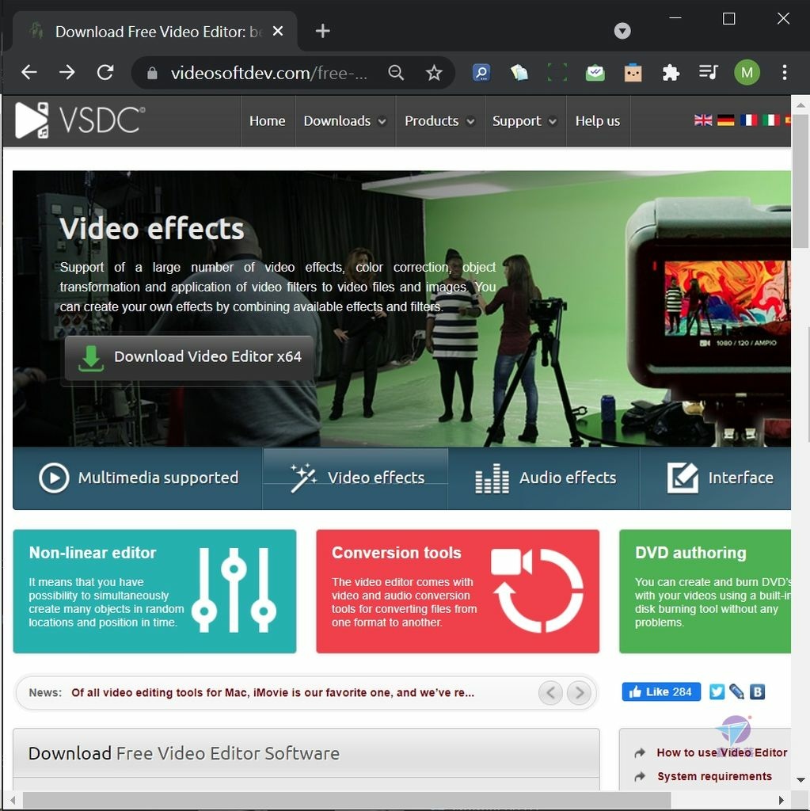Reload the current page

(105, 72)
